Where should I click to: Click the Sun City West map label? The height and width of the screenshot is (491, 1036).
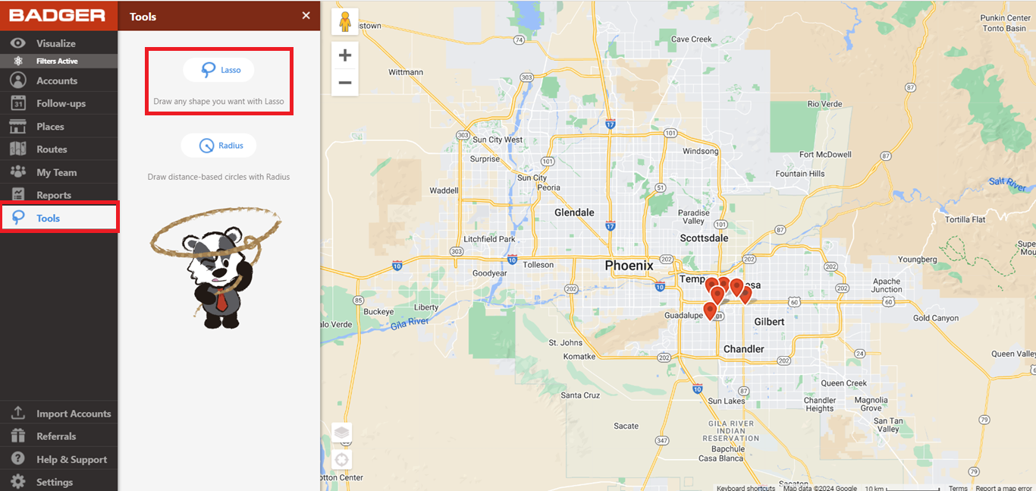[x=498, y=140]
